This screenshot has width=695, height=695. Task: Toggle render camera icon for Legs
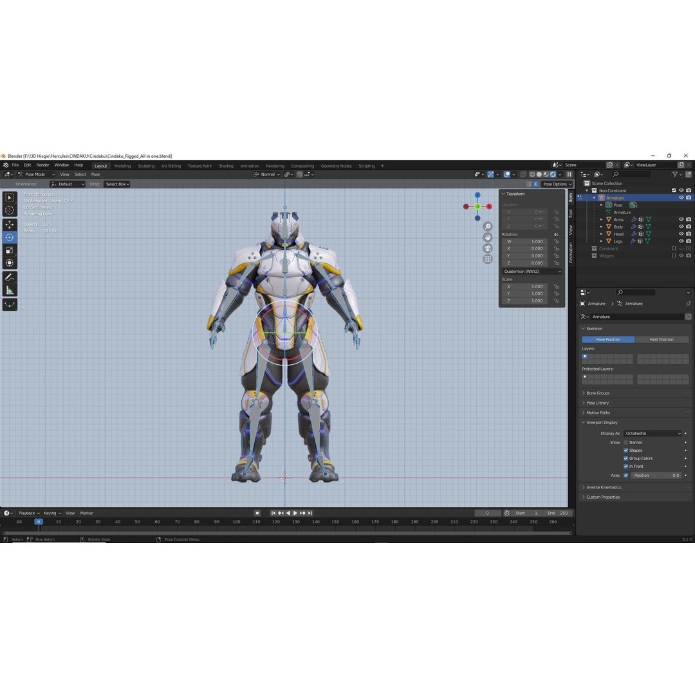689,241
